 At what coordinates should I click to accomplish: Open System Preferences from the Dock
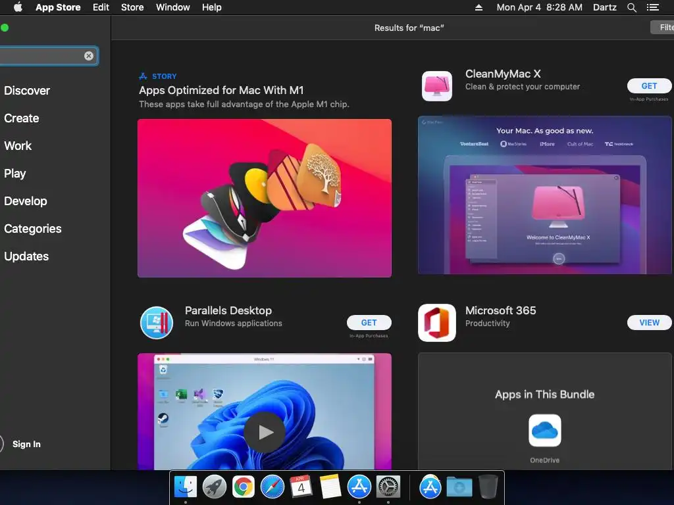point(388,487)
